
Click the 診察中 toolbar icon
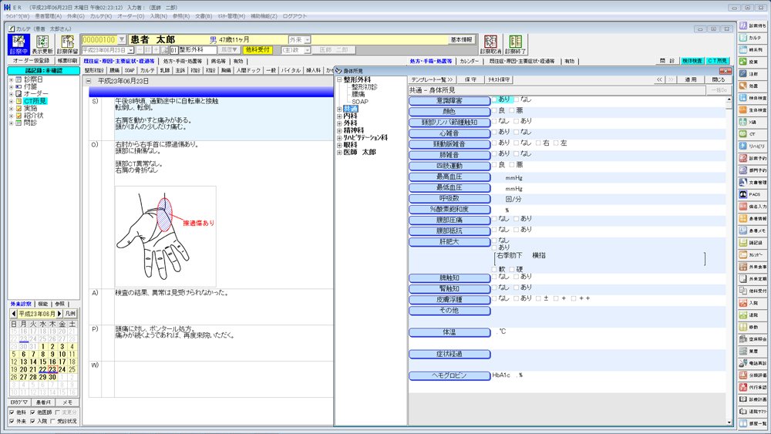19,44
